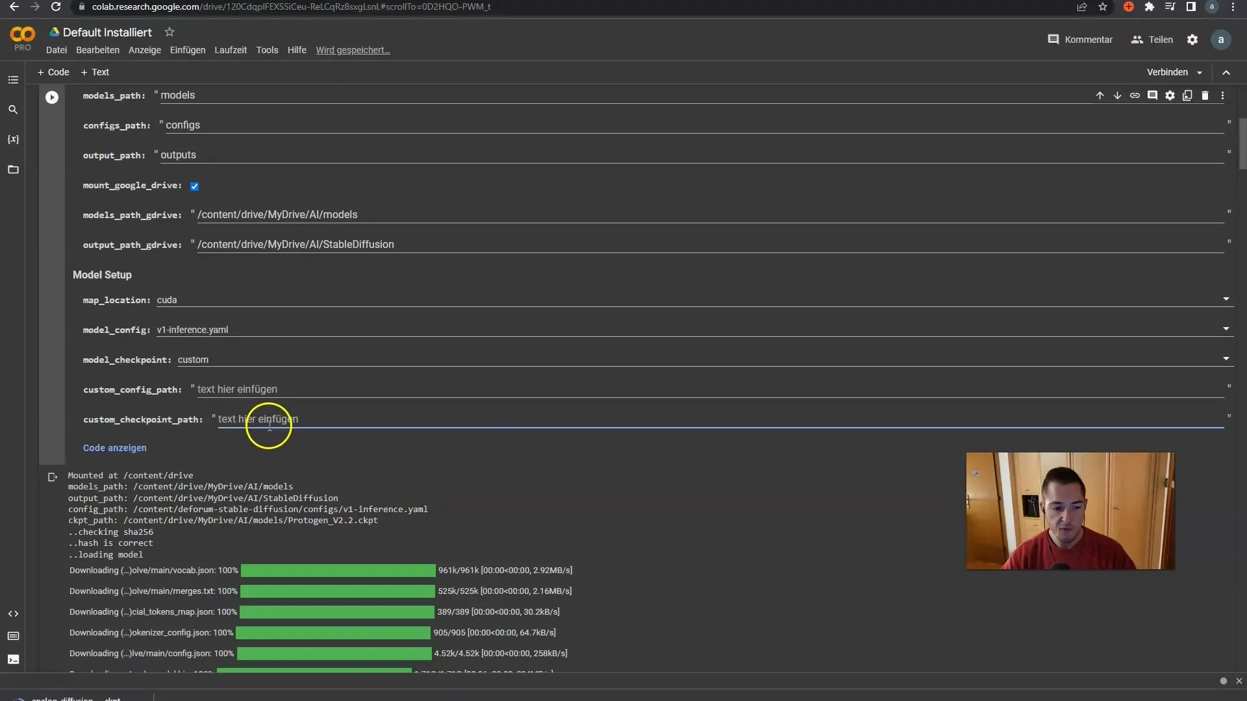1247x701 pixels.
Task: Open Datei menu
Action: [x=57, y=50]
